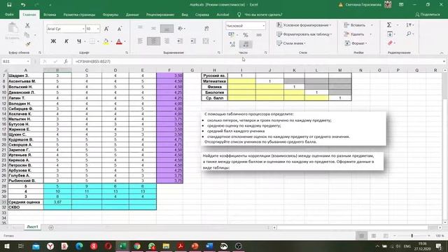
Task: Click the Удалить cells button
Action: 354,34
